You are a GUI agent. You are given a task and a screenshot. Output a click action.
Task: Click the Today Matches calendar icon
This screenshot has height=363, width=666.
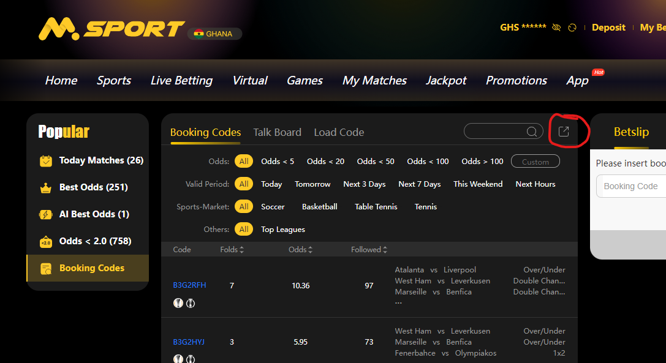46,161
